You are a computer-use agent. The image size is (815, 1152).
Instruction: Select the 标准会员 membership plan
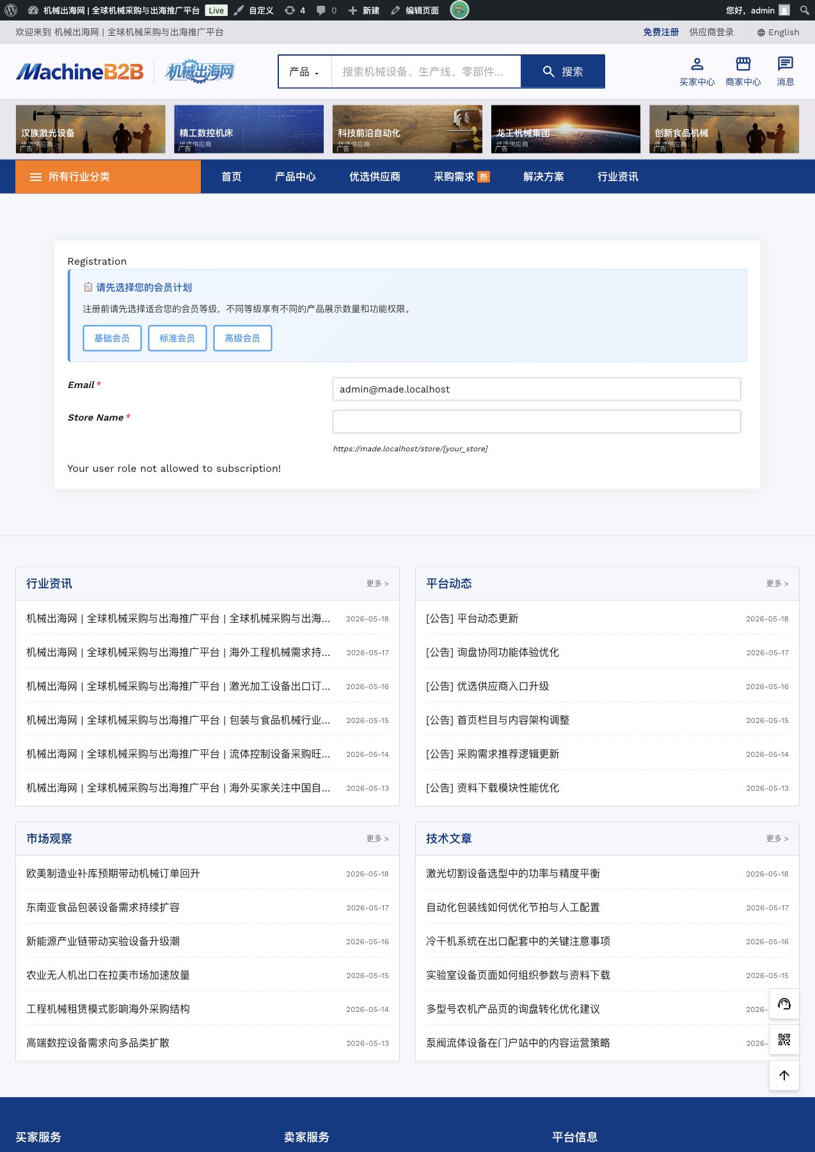[177, 338]
